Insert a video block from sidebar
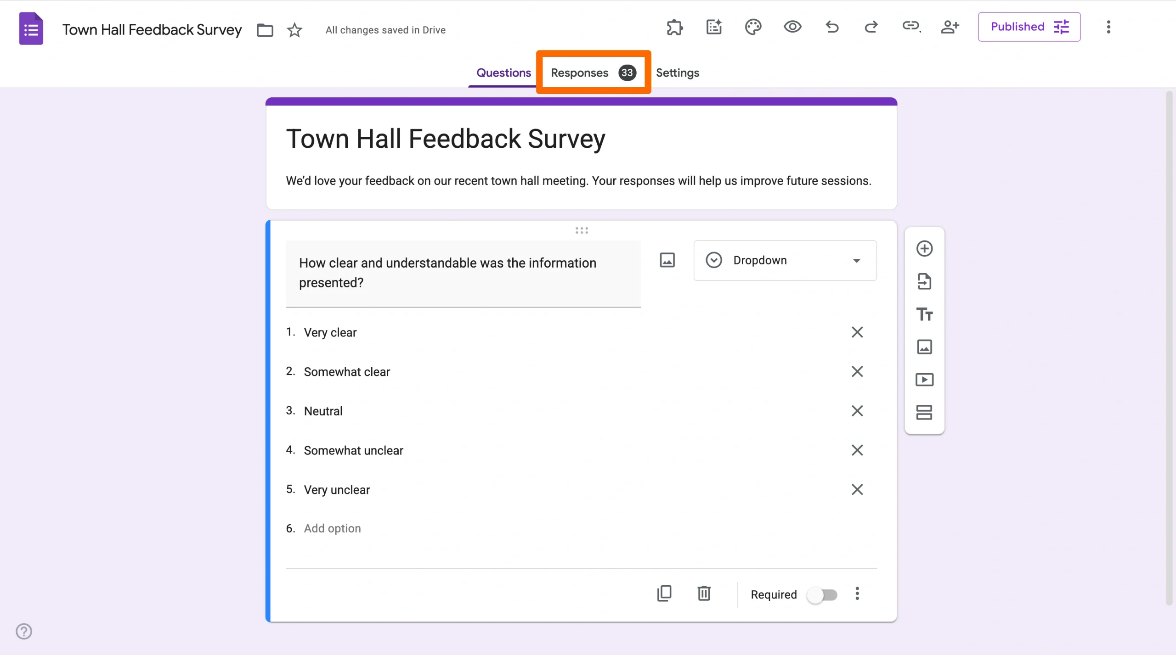1176x655 pixels. point(924,380)
